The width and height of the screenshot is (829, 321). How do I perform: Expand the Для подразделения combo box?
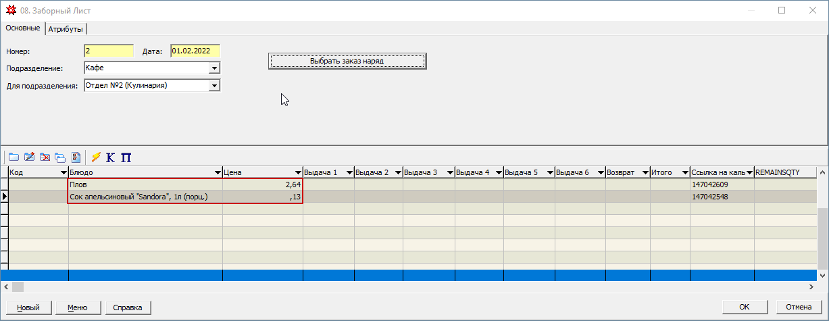click(x=214, y=86)
